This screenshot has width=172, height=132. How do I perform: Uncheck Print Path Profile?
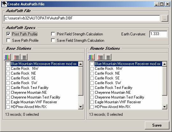8,34
